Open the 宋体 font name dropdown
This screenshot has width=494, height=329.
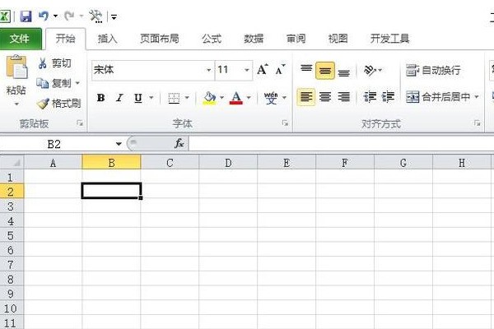pos(208,70)
